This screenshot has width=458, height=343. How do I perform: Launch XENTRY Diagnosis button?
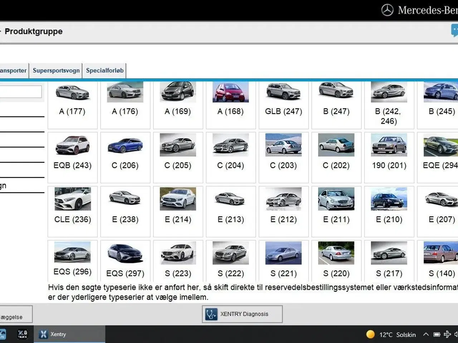tap(242, 314)
